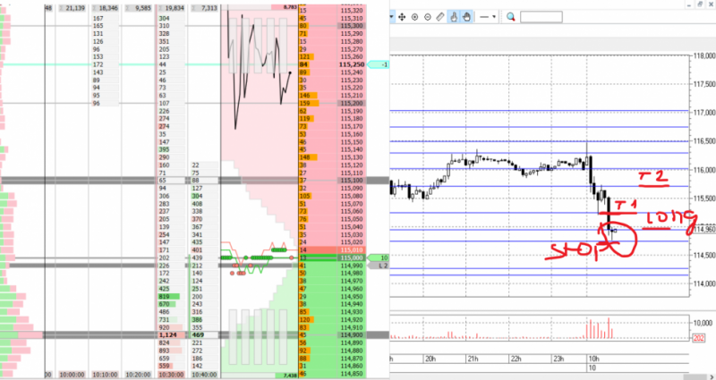Click the 114,850 price level
This screenshot has width=716, height=380.
[352, 374]
